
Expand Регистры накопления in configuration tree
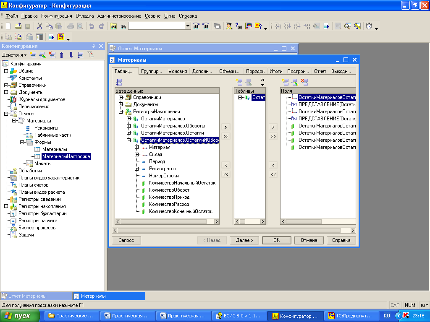click(6, 206)
